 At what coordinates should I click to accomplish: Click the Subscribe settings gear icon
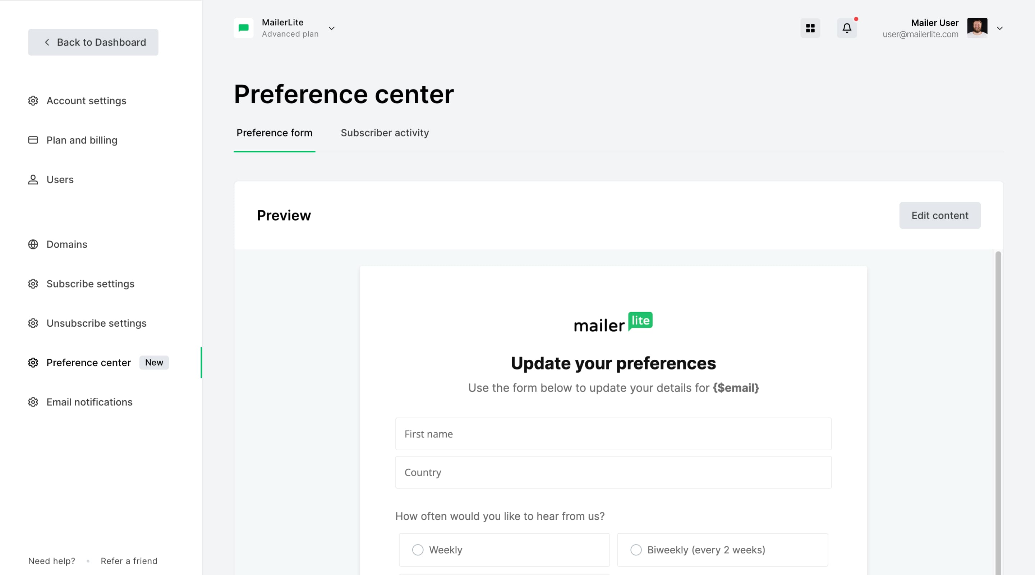(x=33, y=284)
